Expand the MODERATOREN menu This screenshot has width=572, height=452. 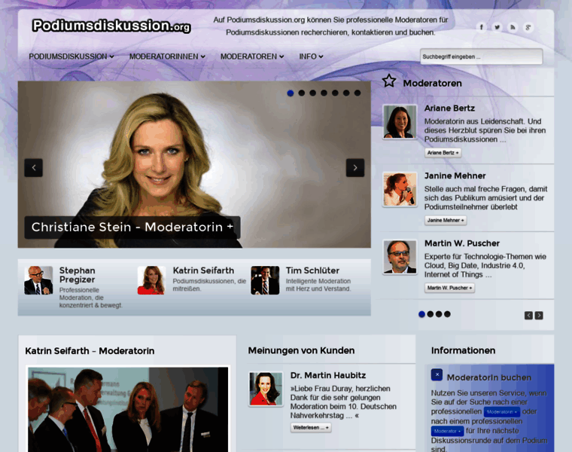point(252,56)
